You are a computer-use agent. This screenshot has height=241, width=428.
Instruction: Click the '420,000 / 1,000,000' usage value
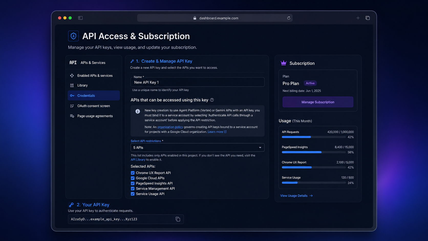pos(340,132)
